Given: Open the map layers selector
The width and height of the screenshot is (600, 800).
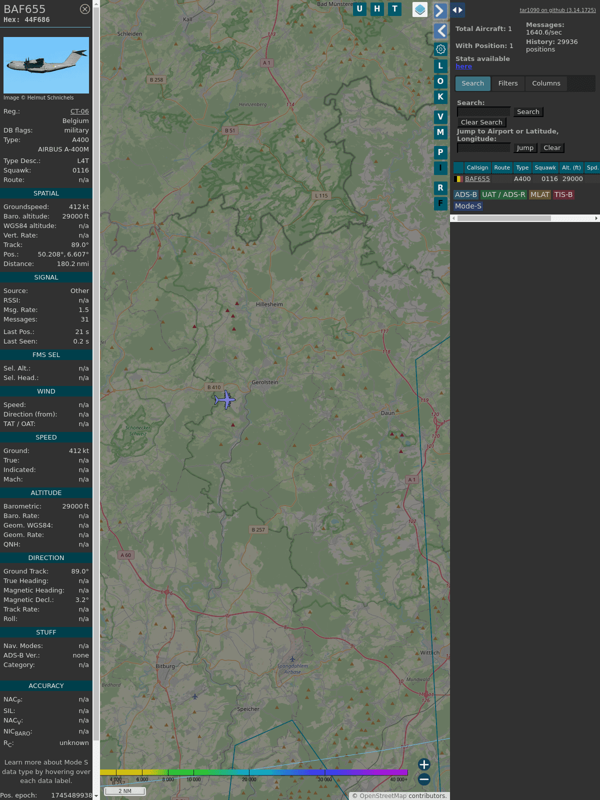Looking at the screenshot, I should (420, 9).
